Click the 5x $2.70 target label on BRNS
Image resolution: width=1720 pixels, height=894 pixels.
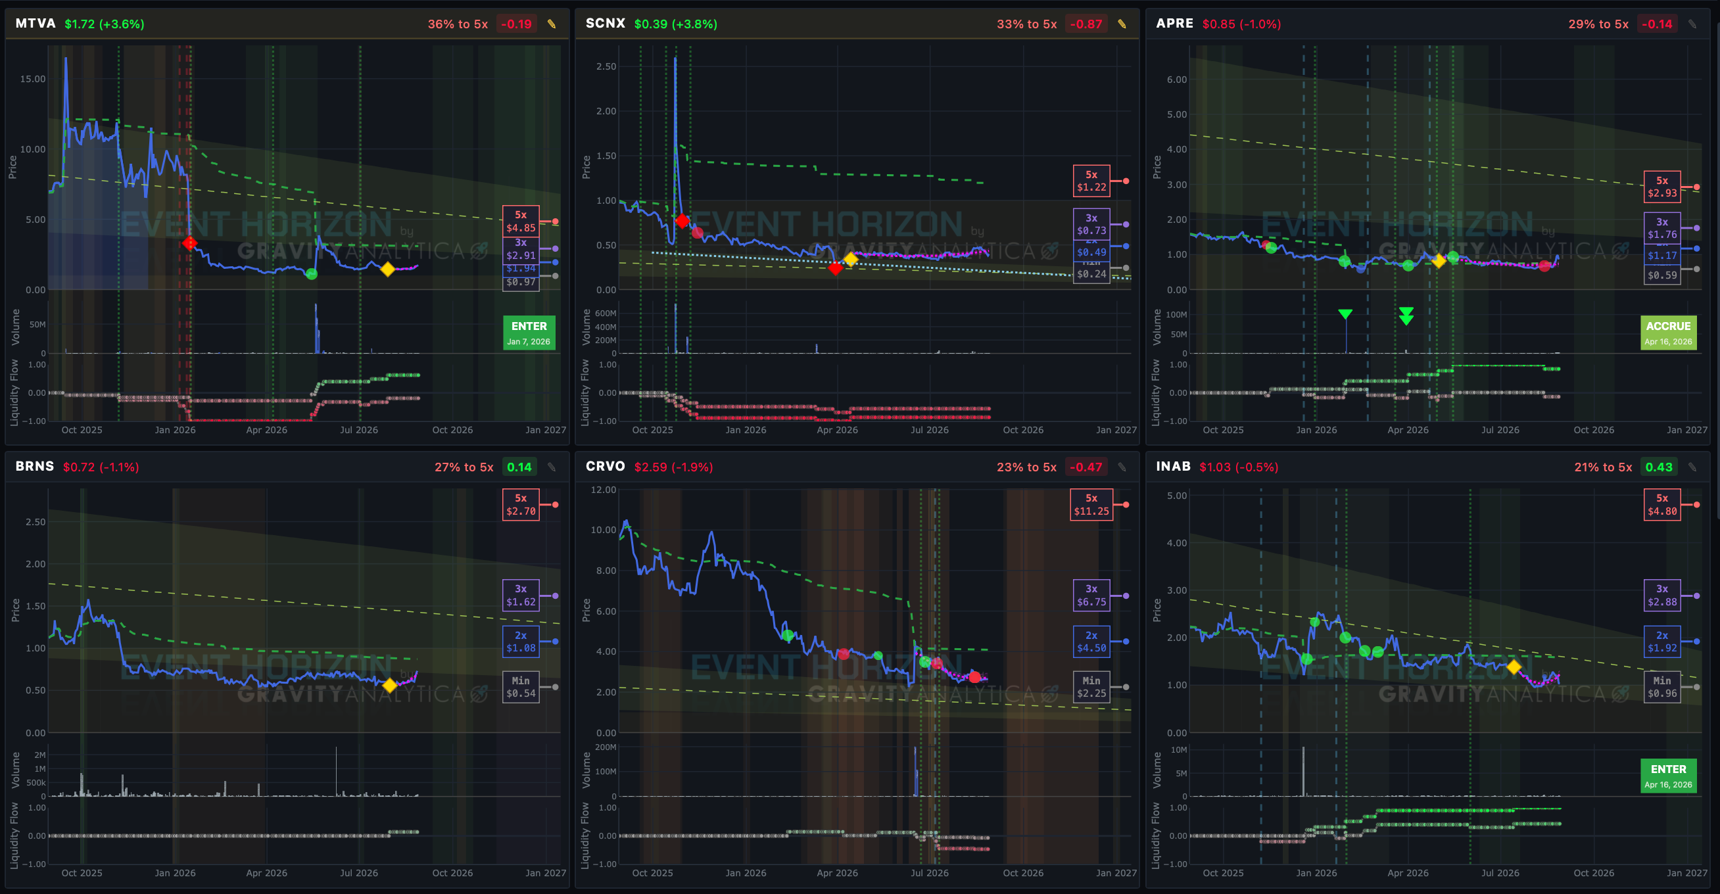[x=521, y=505]
